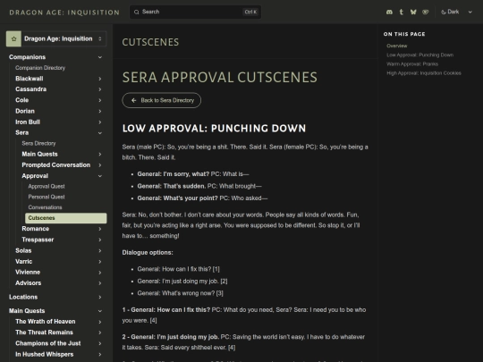The height and width of the screenshot is (362, 483).
Task: Collapse the Approval chevron
Action: pos(100,176)
